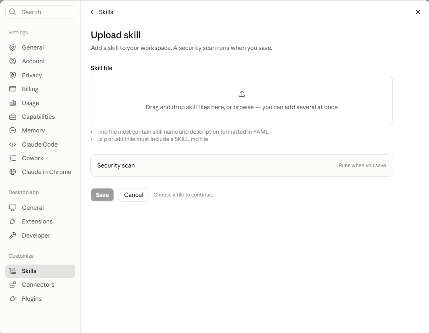Click the upload arrow icon in drop zone
The width and height of the screenshot is (429, 333).
coord(242,94)
